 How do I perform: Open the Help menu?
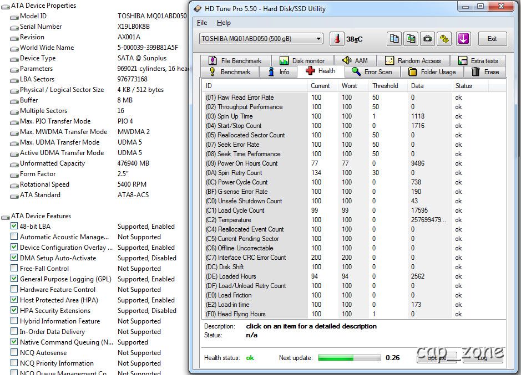(224, 23)
